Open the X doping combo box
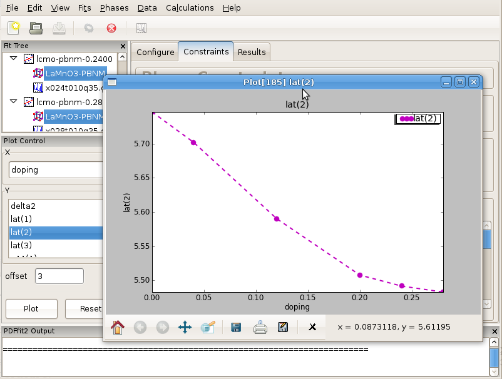The width and height of the screenshot is (502, 379). [x=56, y=170]
